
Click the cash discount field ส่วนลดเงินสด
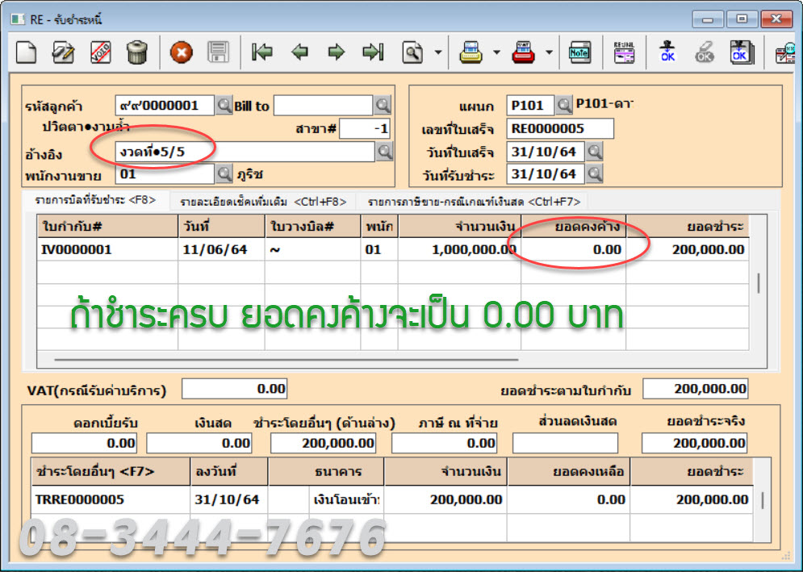coord(566,443)
